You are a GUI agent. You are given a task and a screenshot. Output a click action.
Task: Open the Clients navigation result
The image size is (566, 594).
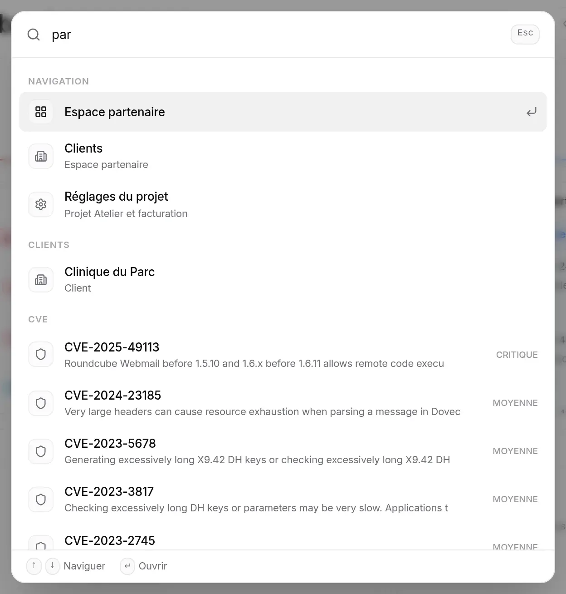tap(283, 156)
